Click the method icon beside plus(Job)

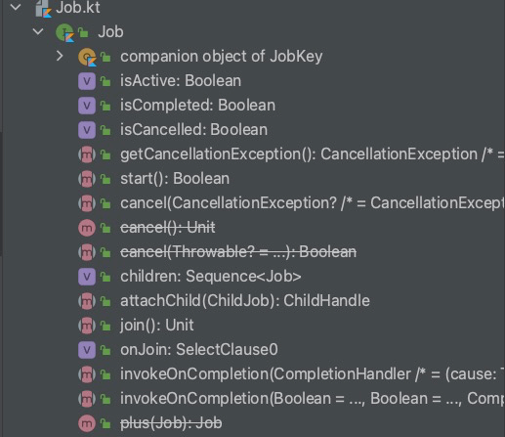(87, 423)
